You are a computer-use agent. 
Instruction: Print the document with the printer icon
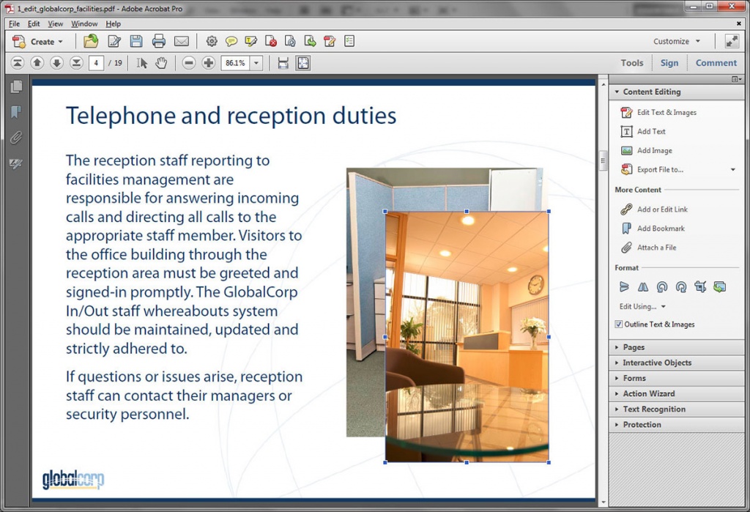point(159,42)
